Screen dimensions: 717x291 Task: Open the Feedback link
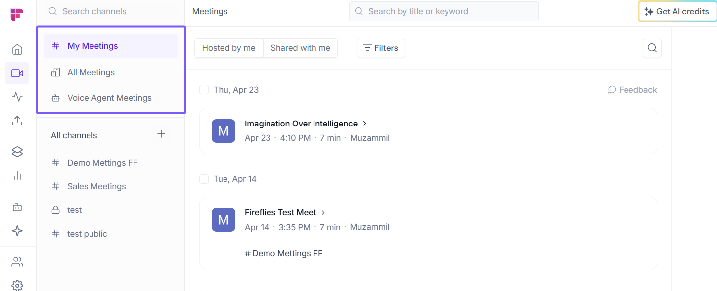[x=632, y=90]
